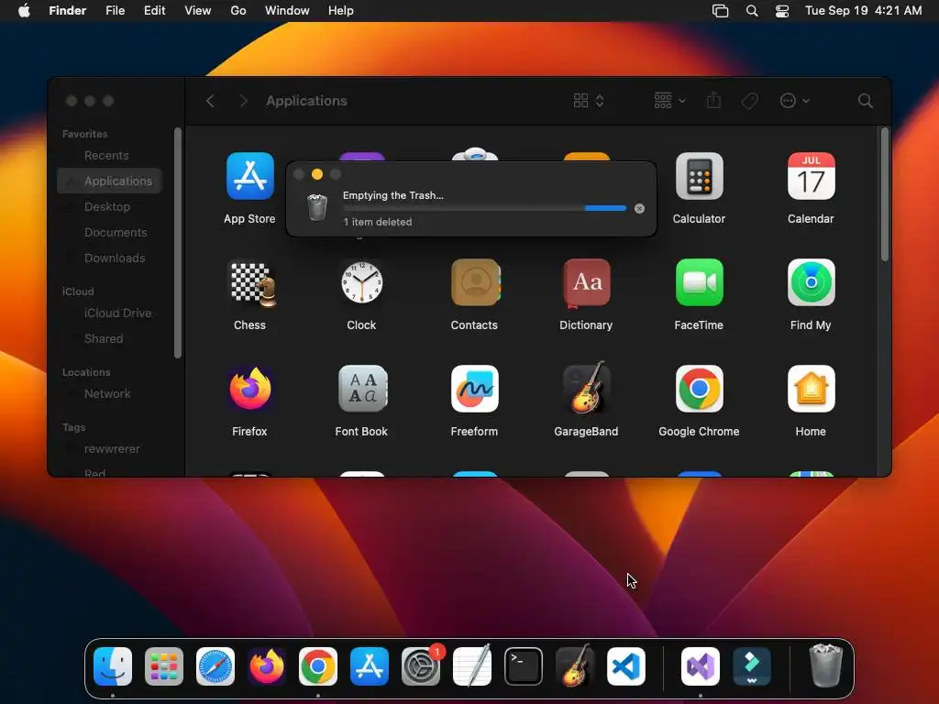Click the iCloud sidebar section header
This screenshot has width=939, height=704.
[x=78, y=291]
